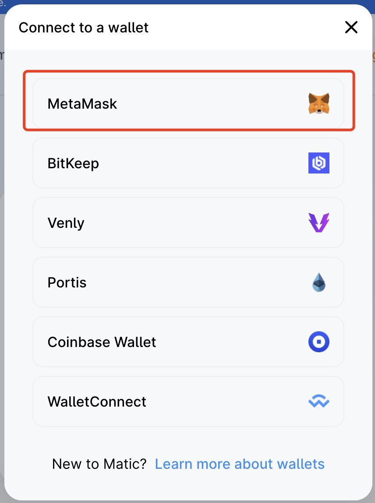375x503 pixels.
Task: Click the Coinbase Wallet blue circle logo
Action: click(319, 342)
